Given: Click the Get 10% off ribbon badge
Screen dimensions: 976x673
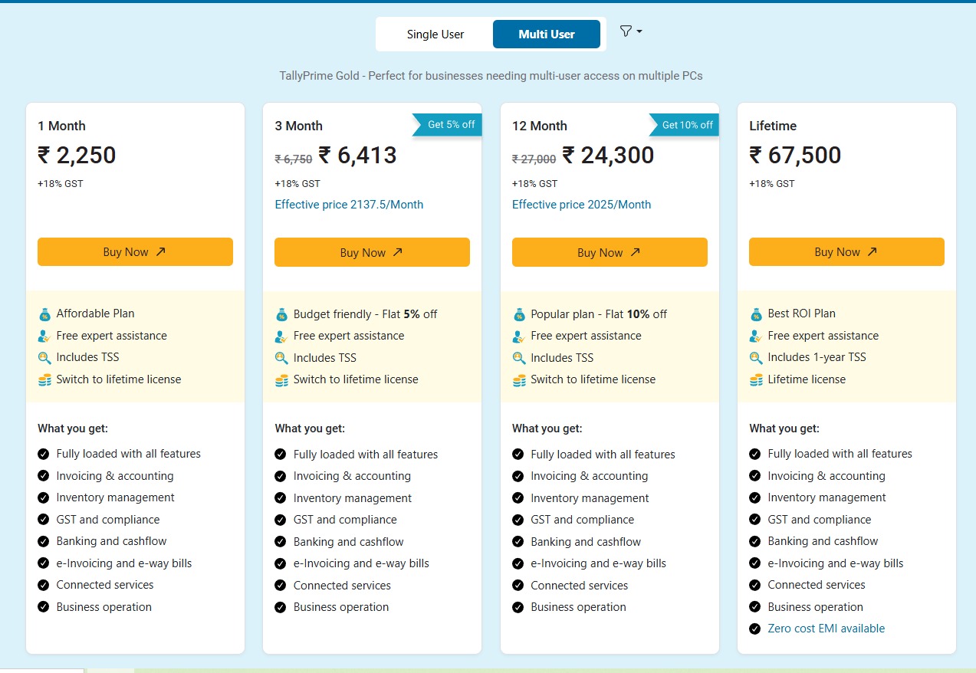Looking at the screenshot, I should 686,125.
